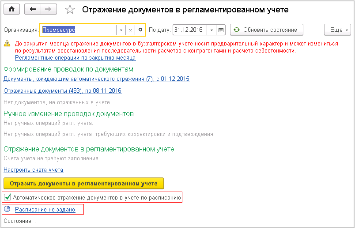Open the Промресурс organization card icon
This screenshot has width=355, height=230.
140,30
